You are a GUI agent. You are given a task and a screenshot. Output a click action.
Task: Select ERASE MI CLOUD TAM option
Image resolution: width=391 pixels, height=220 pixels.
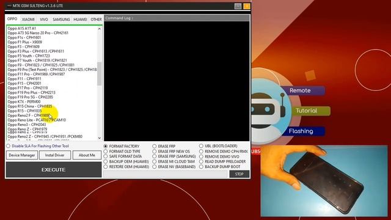(174, 161)
